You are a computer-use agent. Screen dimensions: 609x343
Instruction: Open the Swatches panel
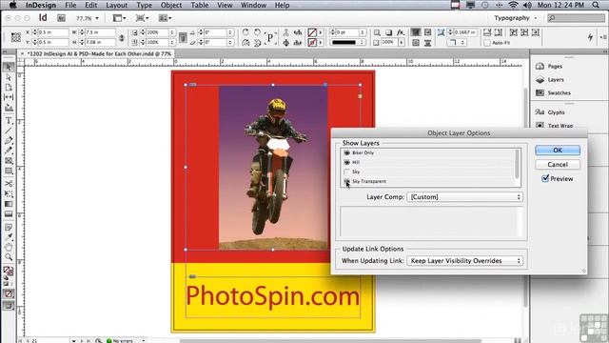point(553,92)
